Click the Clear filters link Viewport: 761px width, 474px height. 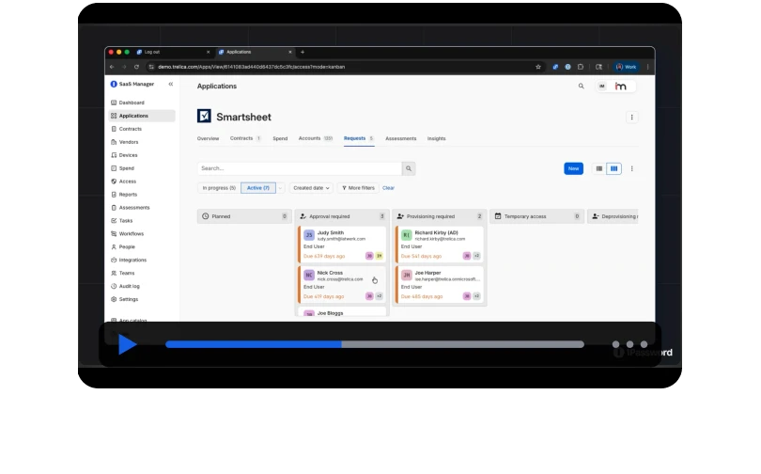point(388,188)
